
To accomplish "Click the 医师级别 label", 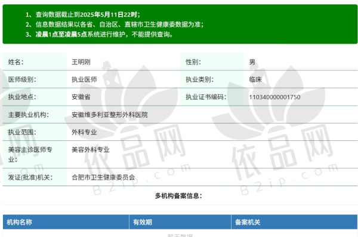I will point(22,79).
